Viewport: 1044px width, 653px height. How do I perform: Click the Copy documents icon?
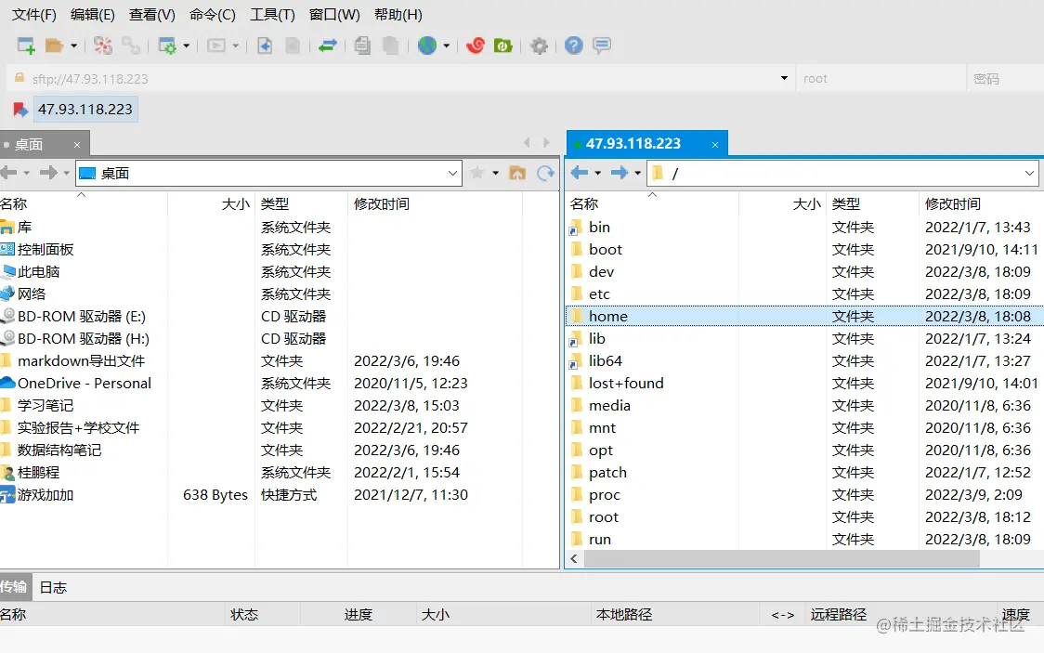click(x=362, y=46)
